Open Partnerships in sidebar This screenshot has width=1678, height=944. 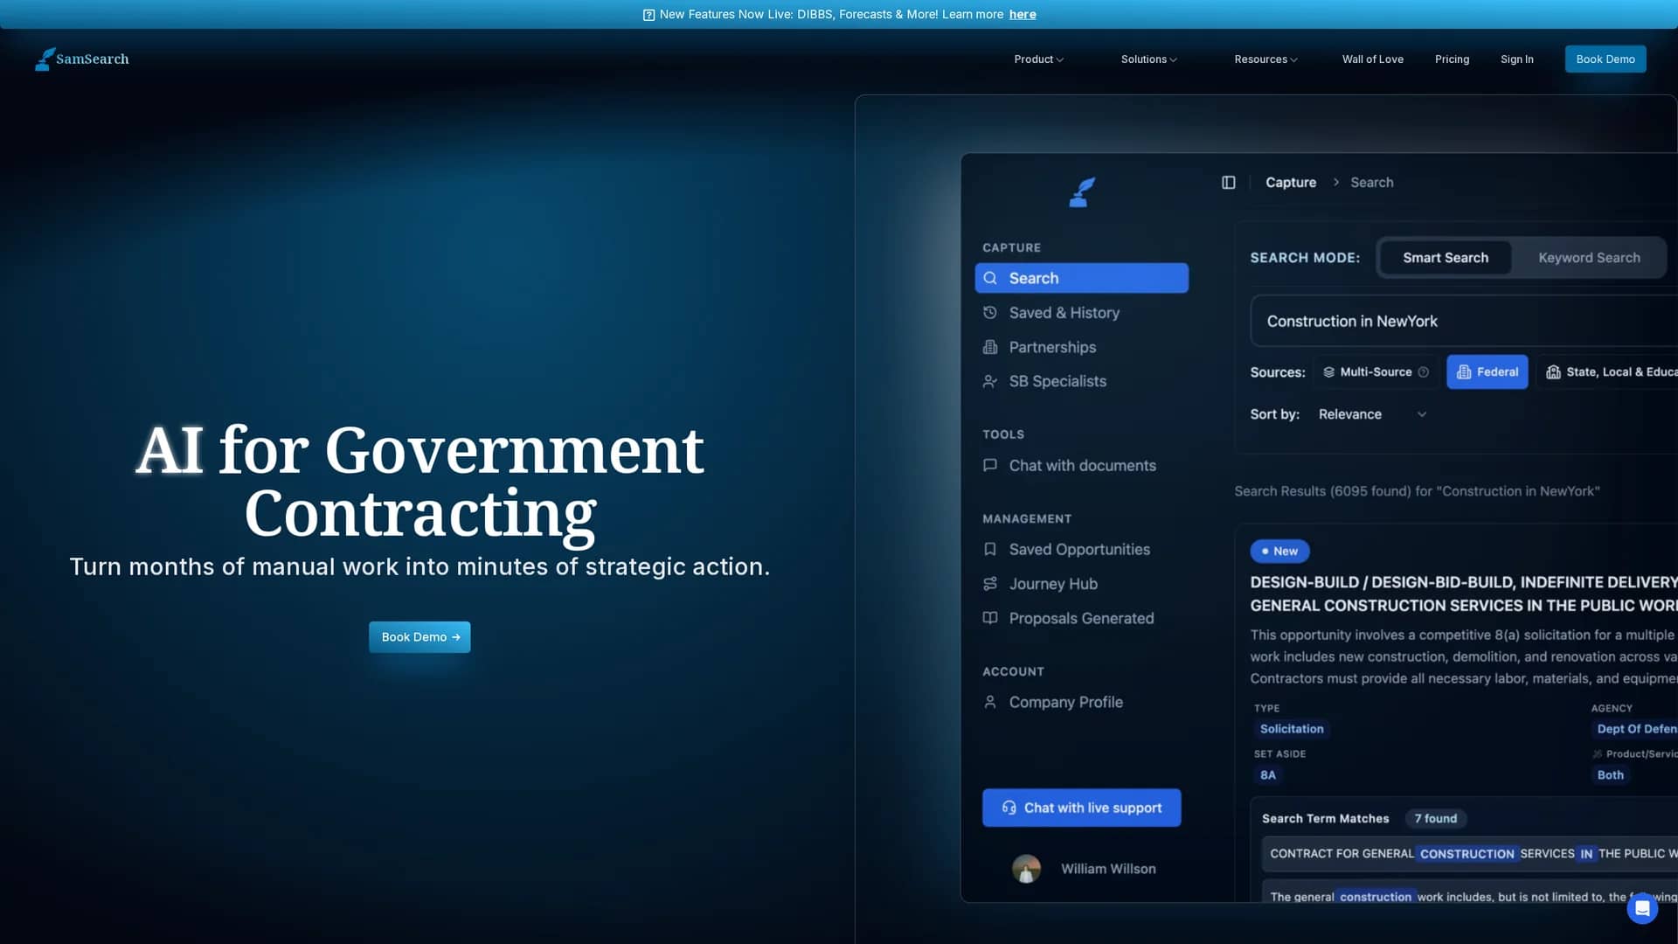(x=1081, y=347)
